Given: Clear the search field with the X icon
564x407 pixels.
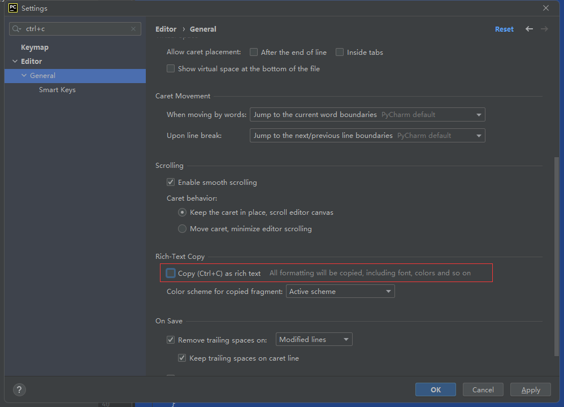Looking at the screenshot, I should click(133, 28).
